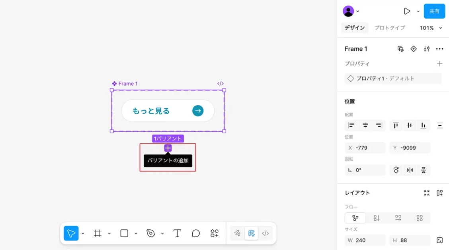Flip horizontal using the mirror icon

click(x=410, y=170)
